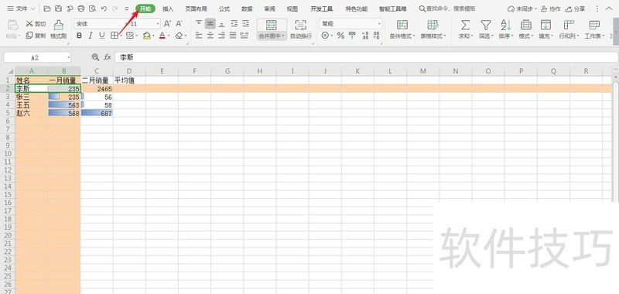Click 合并居中 merge and center button

coord(272,29)
